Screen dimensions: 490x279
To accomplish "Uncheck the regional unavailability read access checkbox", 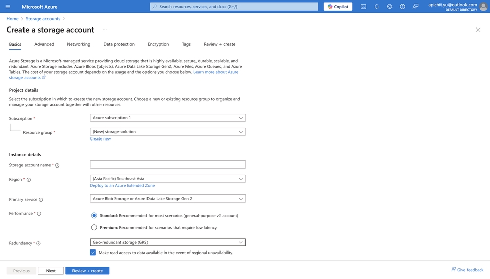I will tap(93, 253).
